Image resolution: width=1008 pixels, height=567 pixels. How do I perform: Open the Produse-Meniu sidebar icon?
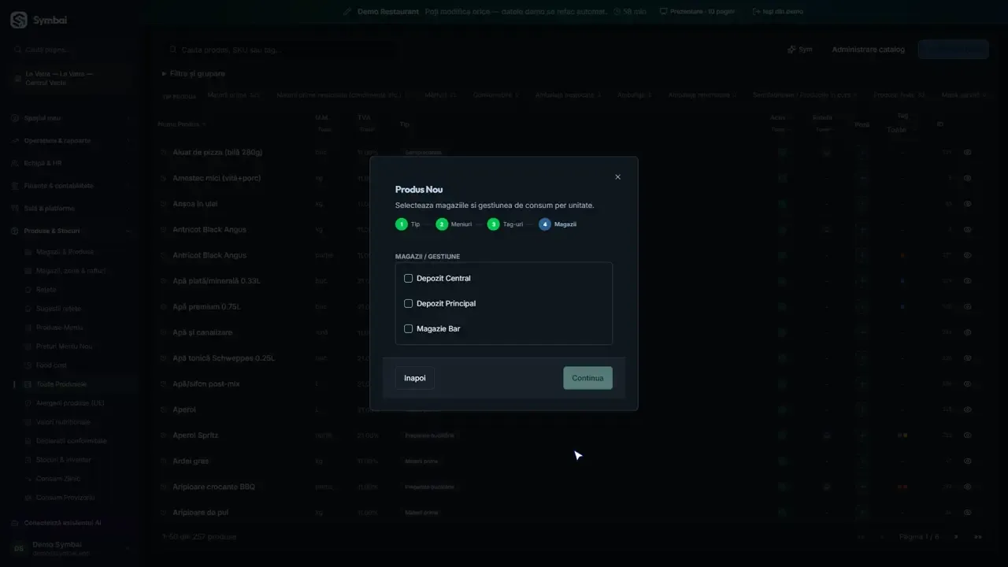pos(29,328)
